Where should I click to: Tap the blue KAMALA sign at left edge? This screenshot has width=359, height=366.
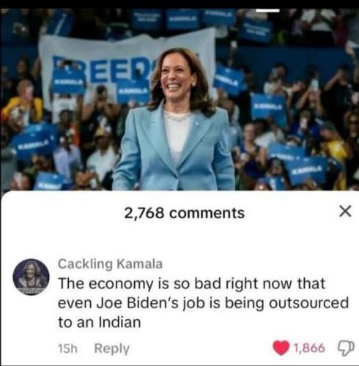[x=34, y=141]
